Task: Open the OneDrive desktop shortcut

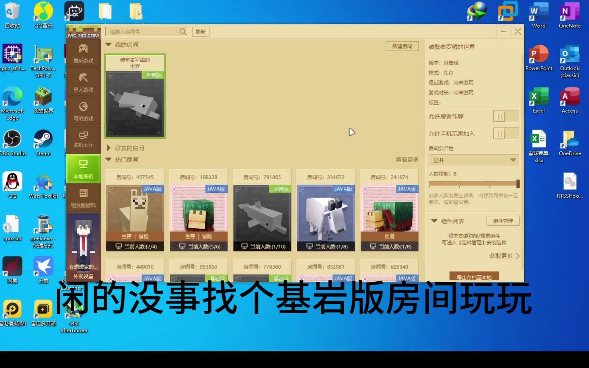Action: tap(570, 143)
